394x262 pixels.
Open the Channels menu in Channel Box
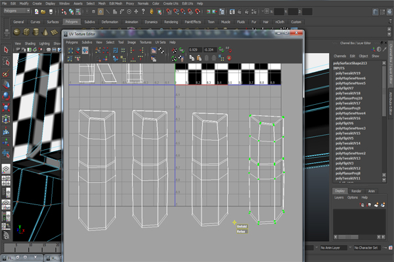339,56
